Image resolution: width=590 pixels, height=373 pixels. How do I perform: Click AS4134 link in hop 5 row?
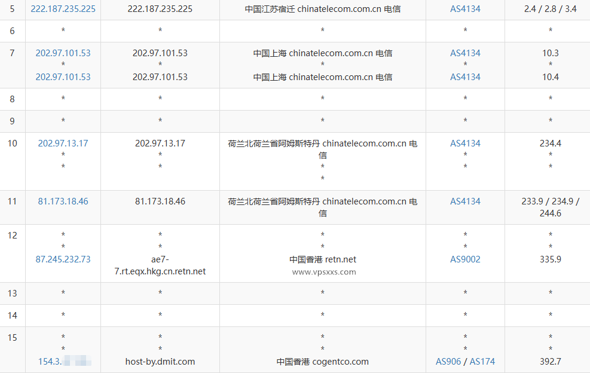[x=465, y=9]
